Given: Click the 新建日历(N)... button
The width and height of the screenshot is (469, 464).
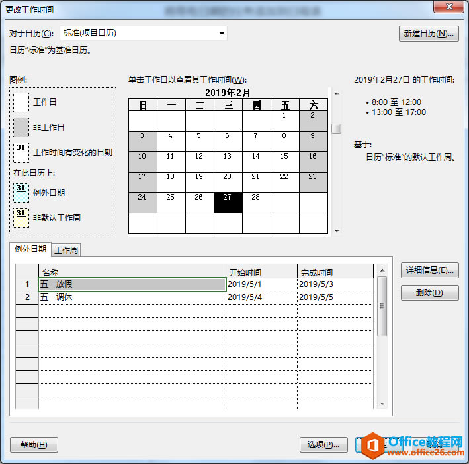Looking at the screenshot, I should click(x=429, y=34).
